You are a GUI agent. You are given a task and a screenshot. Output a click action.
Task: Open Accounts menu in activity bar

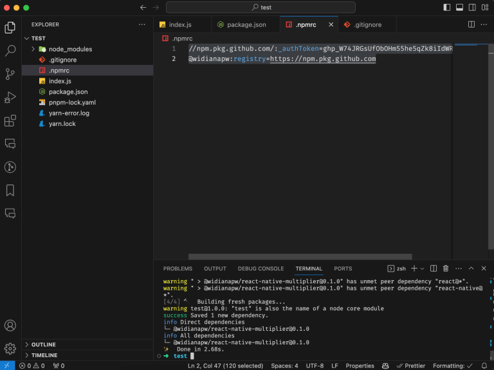(x=10, y=326)
